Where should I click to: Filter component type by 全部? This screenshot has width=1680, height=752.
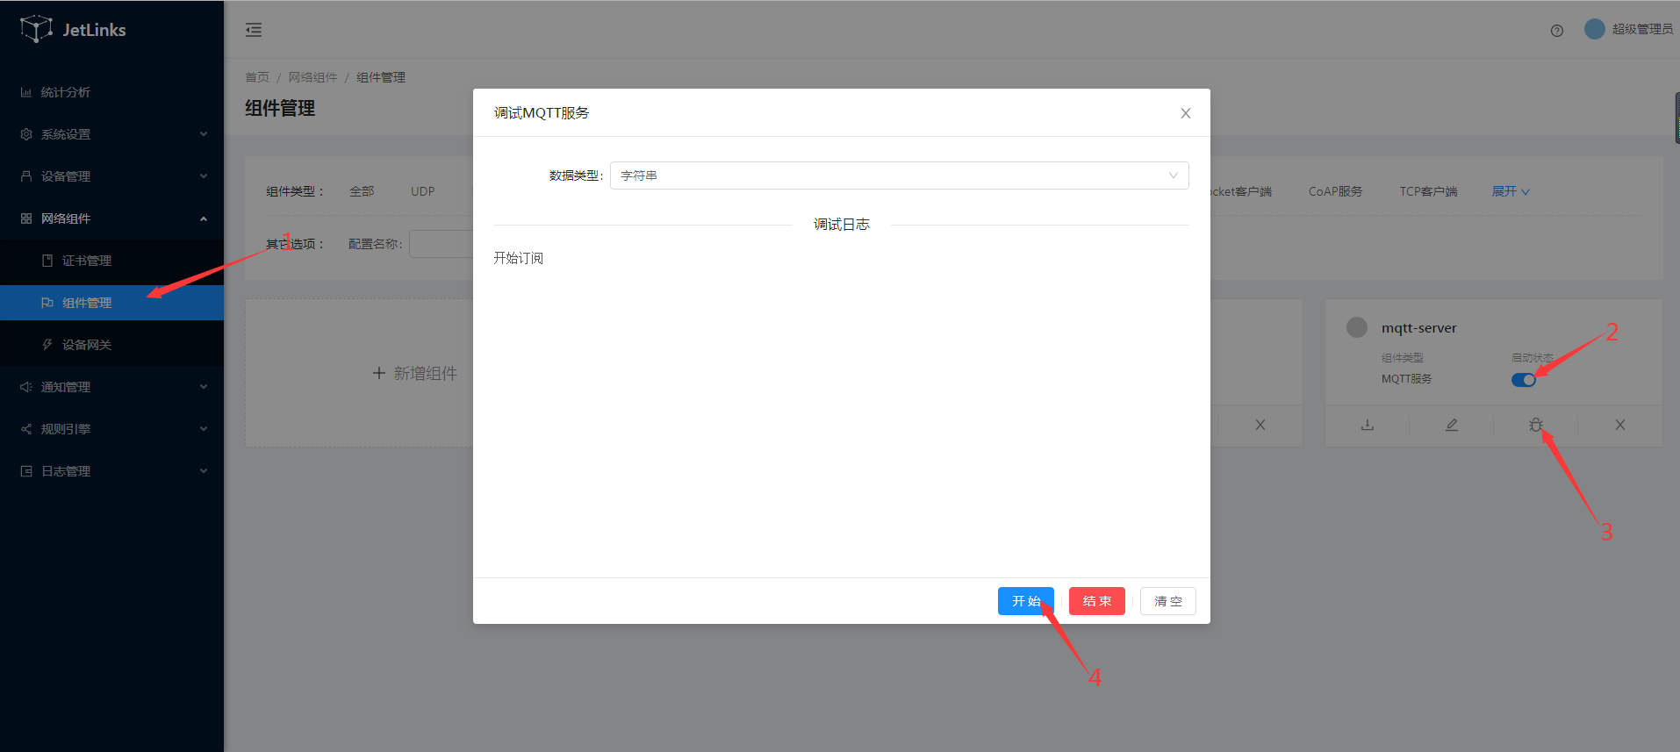(x=362, y=191)
